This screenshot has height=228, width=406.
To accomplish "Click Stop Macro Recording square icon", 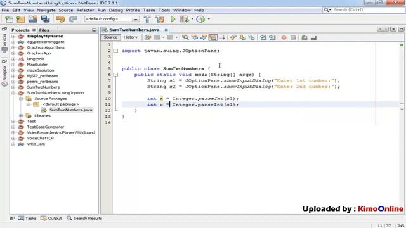I will pos(293,38).
